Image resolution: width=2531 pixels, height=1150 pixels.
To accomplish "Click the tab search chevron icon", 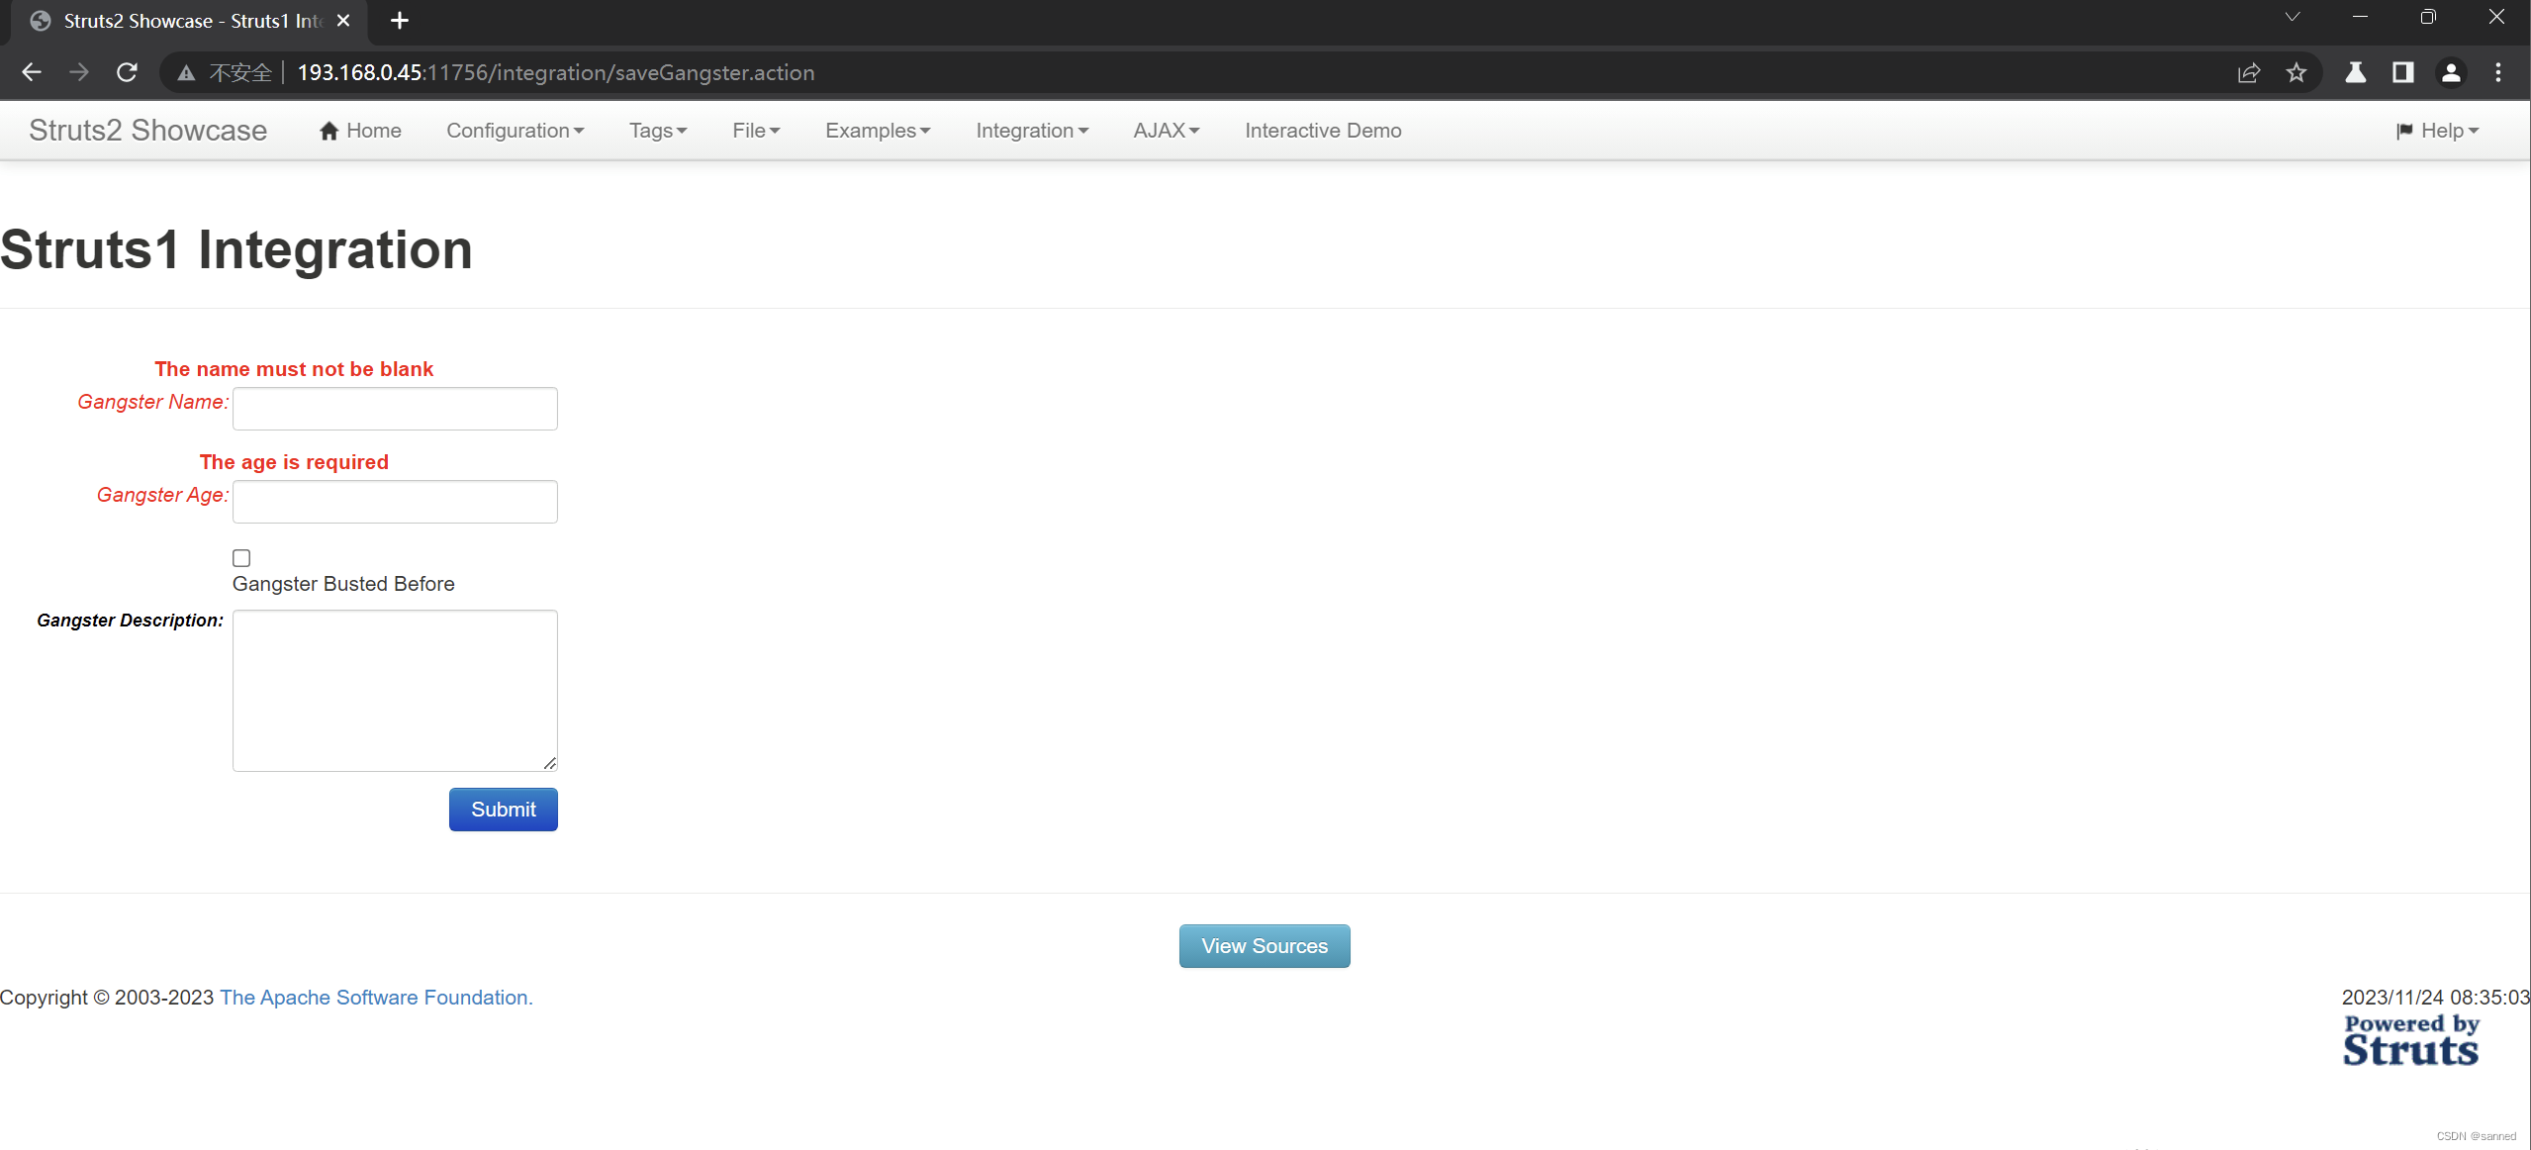I will coord(2292,17).
